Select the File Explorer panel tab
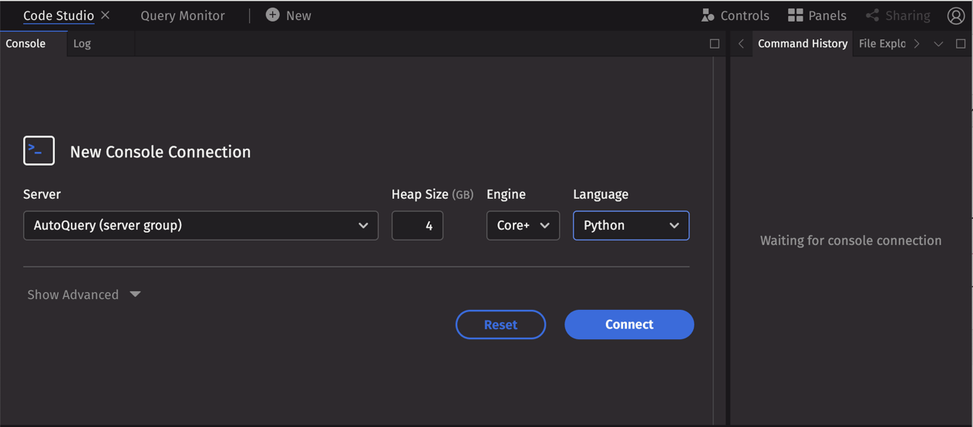The width and height of the screenshot is (973, 427). coord(881,44)
